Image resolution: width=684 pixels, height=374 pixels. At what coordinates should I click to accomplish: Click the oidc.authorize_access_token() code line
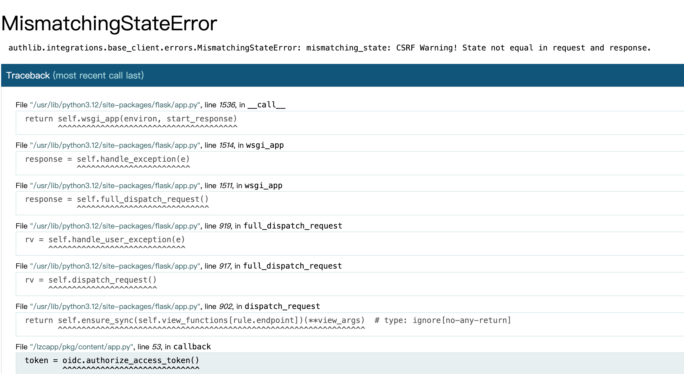pos(112,361)
